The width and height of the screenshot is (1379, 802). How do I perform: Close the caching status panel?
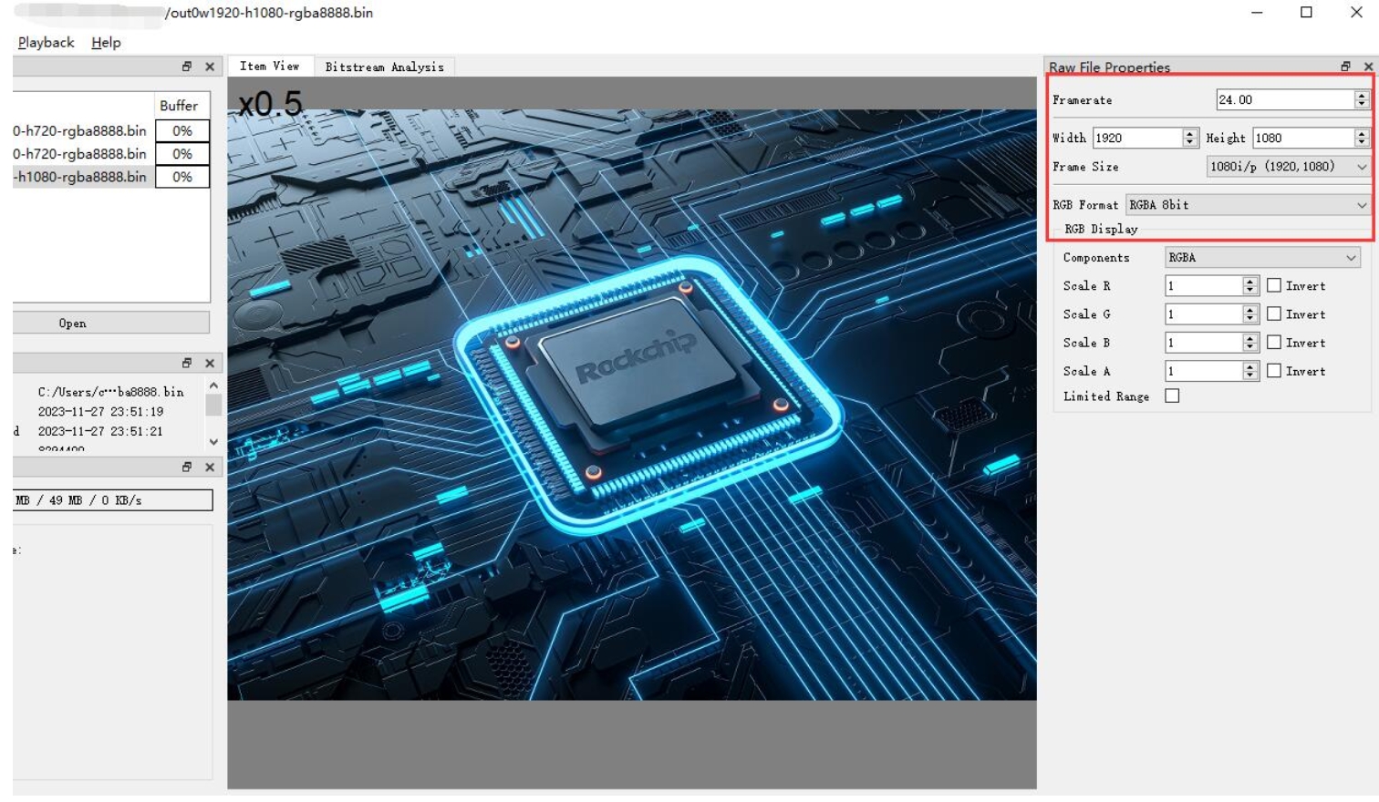[210, 467]
